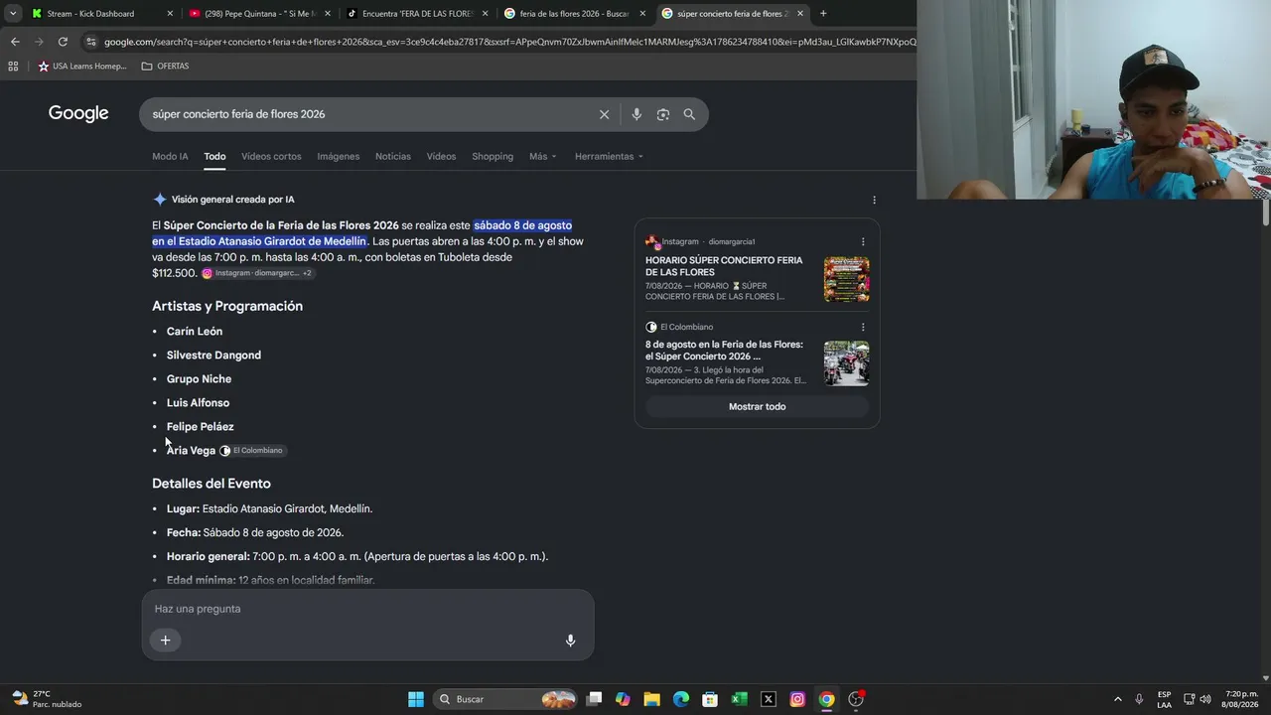Viewport: 1271px width, 715px height.
Task: View site information icon in the address bar
Action: click(x=91, y=42)
